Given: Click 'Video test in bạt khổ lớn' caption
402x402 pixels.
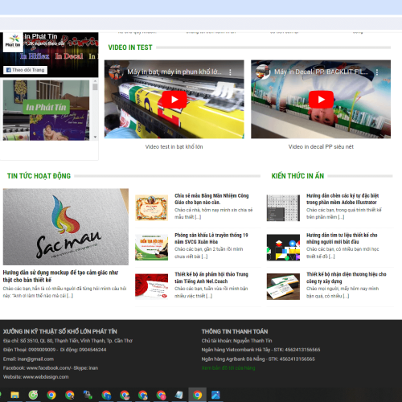Looking at the screenshot, I should pyautogui.click(x=174, y=146).
